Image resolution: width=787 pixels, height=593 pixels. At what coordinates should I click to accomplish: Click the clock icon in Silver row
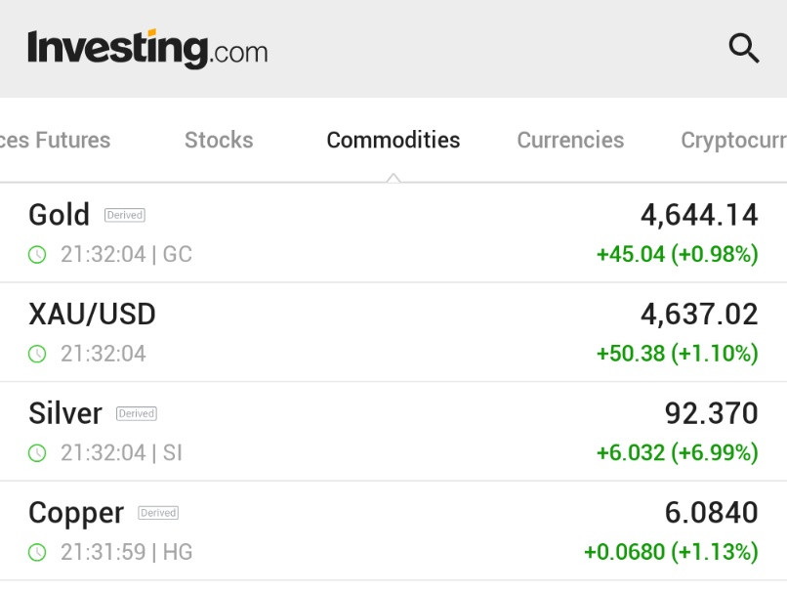pyautogui.click(x=37, y=453)
